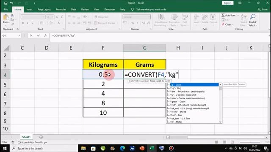
Task: Open the File menu
Action: [x=6, y=9]
